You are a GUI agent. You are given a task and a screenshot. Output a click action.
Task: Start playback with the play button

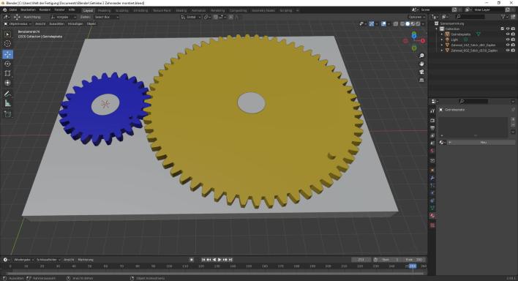click(x=219, y=260)
